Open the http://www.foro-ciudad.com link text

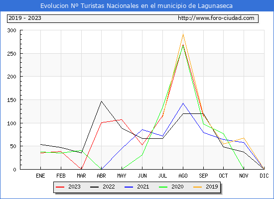[216, 18]
